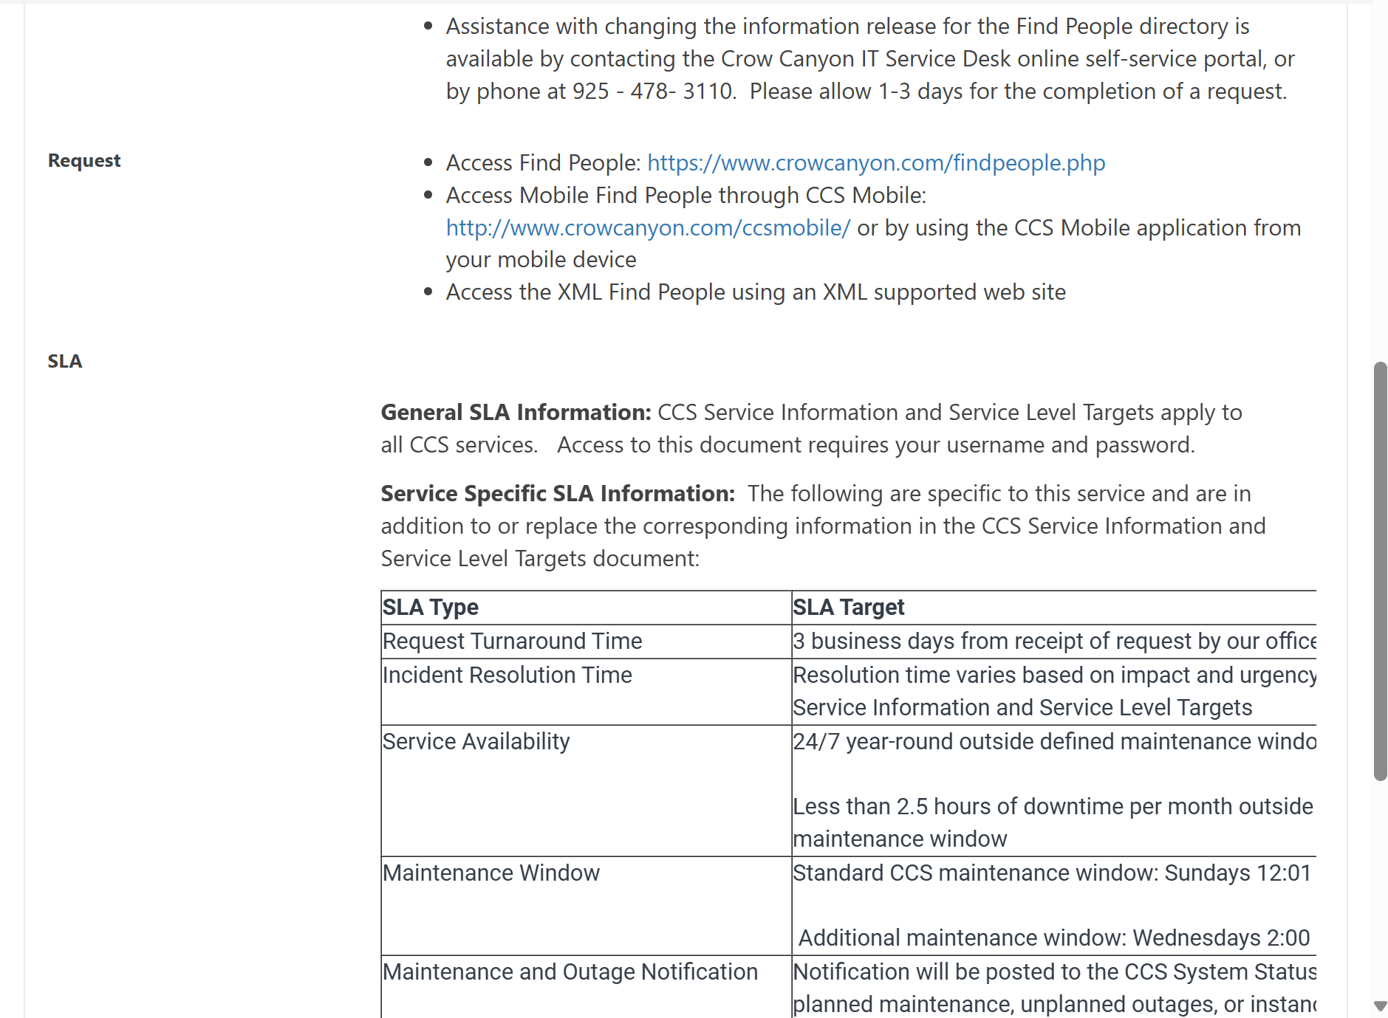
Task: Click the scroll-down arrow at bottom right
Action: (x=1379, y=1005)
